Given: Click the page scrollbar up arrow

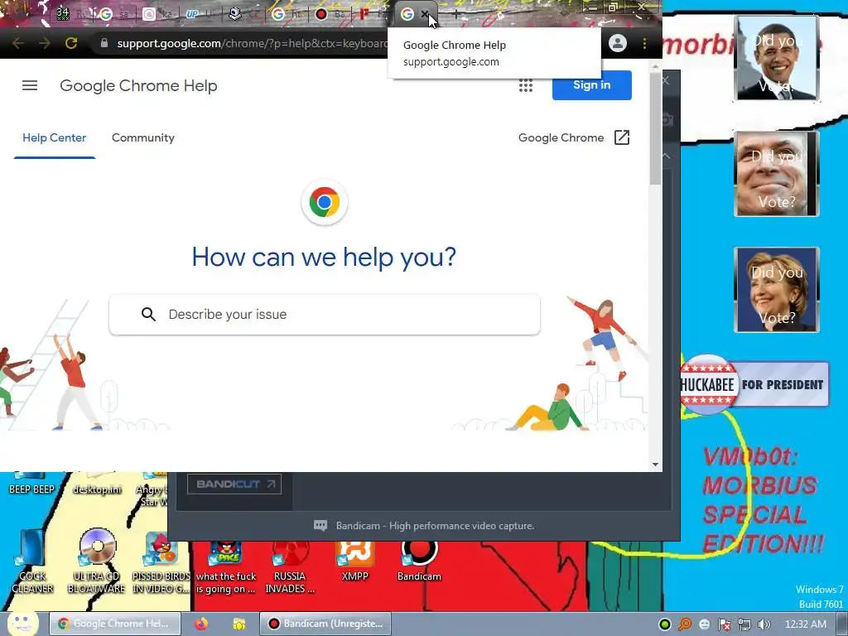Looking at the screenshot, I should 656,66.
